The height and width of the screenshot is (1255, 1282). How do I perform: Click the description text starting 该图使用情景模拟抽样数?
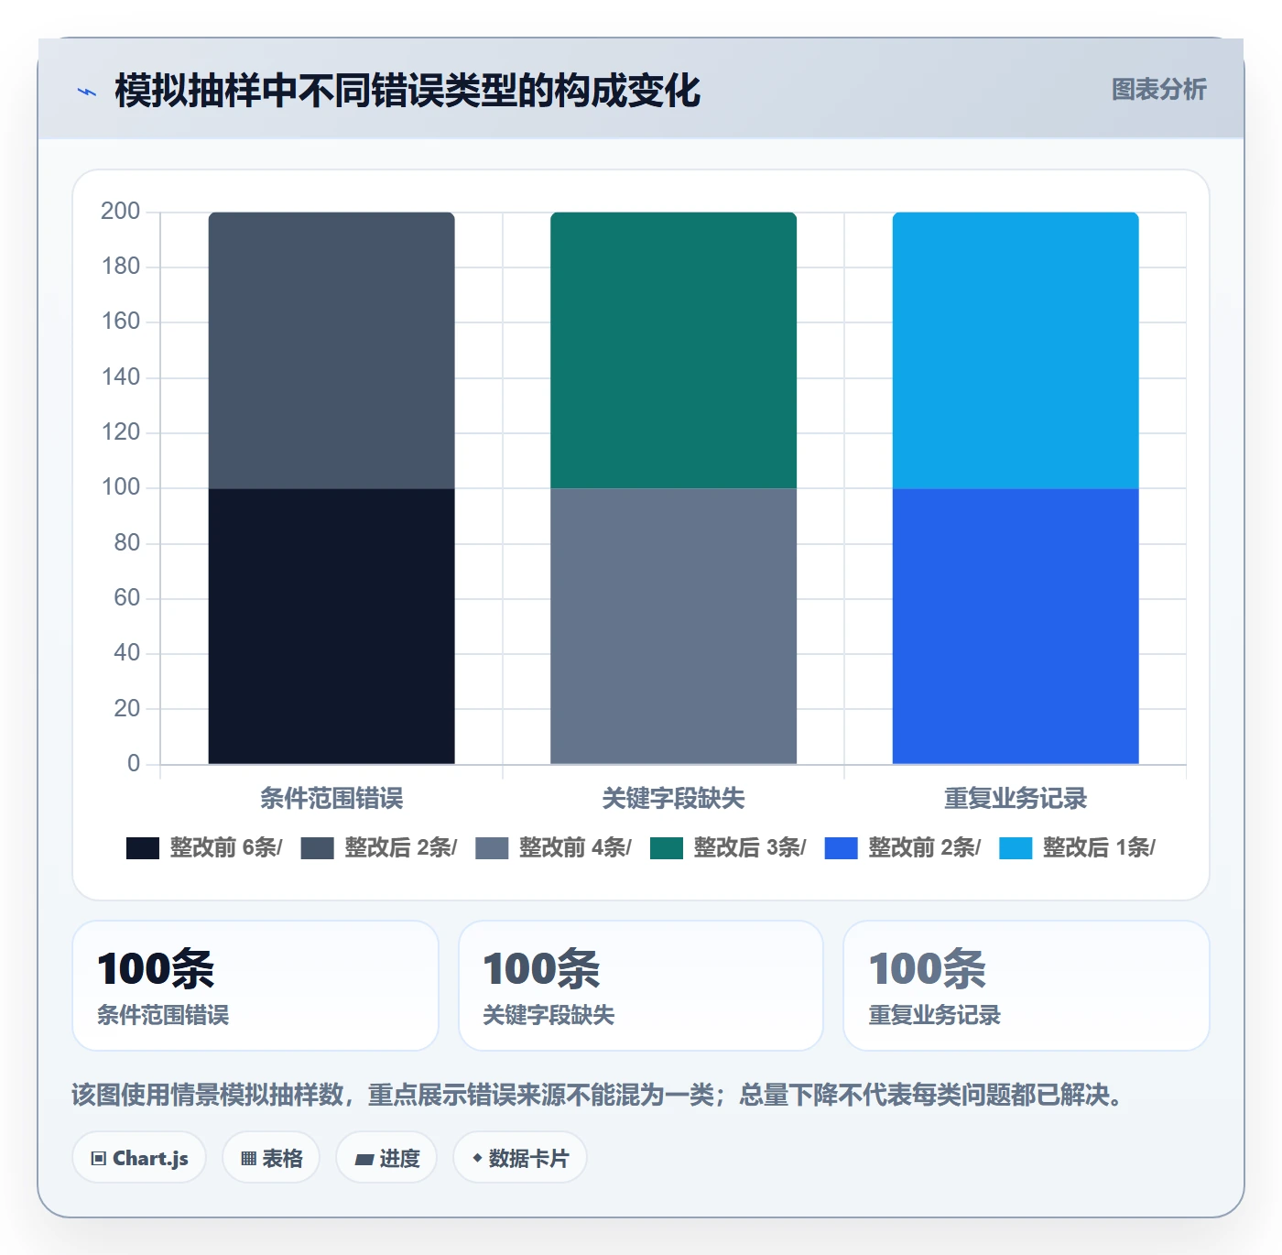point(601,1095)
